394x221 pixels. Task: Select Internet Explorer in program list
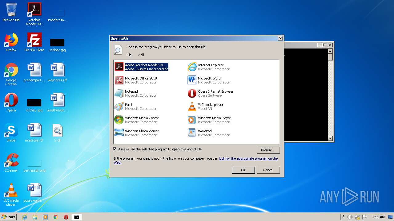point(209,67)
